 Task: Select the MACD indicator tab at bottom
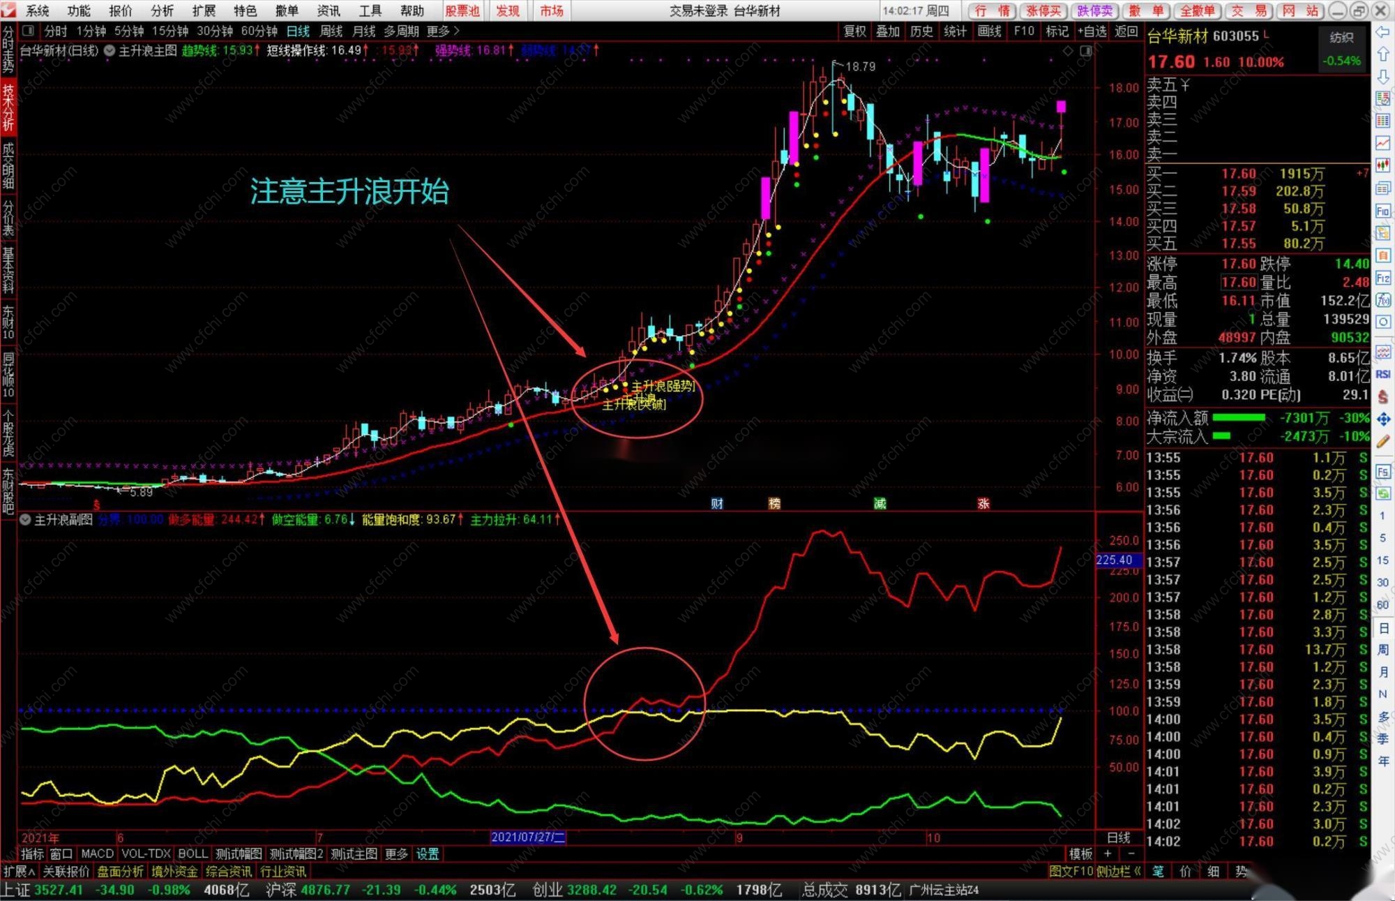pyautogui.click(x=97, y=854)
